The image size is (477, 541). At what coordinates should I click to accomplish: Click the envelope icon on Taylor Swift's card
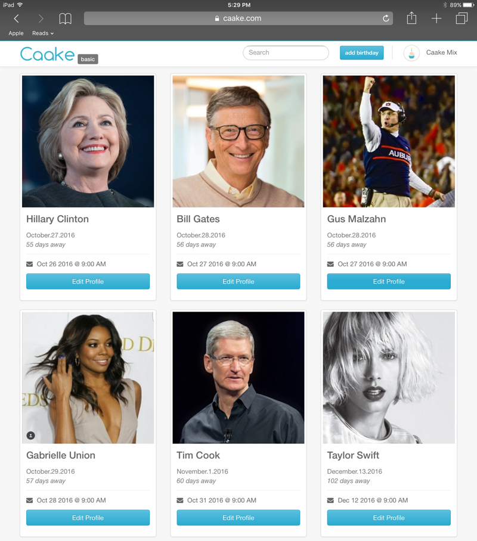330,500
